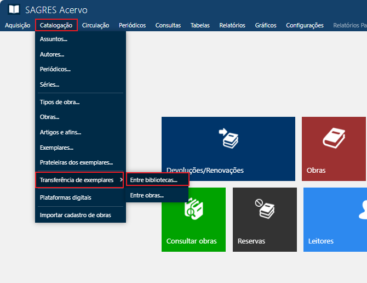The image size is (367, 283).
Task: Open the Catalogação menu
Action: pyautogui.click(x=56, y=25)
